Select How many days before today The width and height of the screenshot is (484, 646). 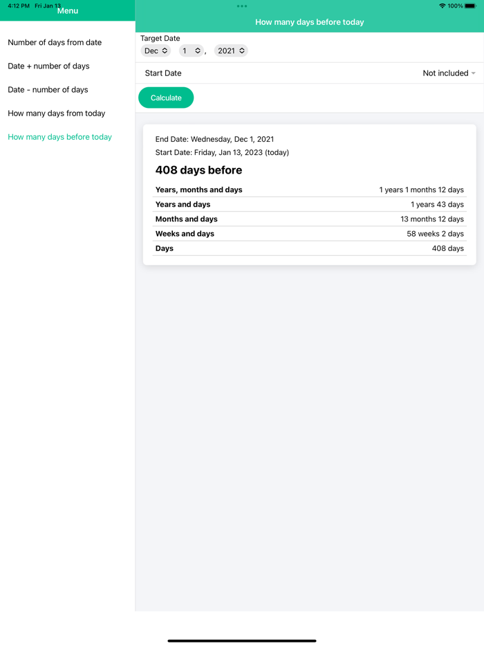click(x=59, y=136)
